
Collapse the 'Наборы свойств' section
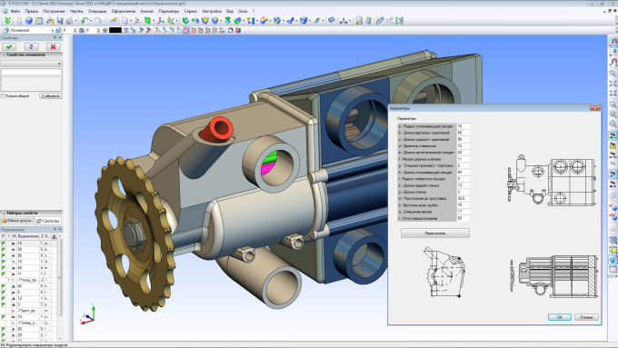(x=4, y=213)
